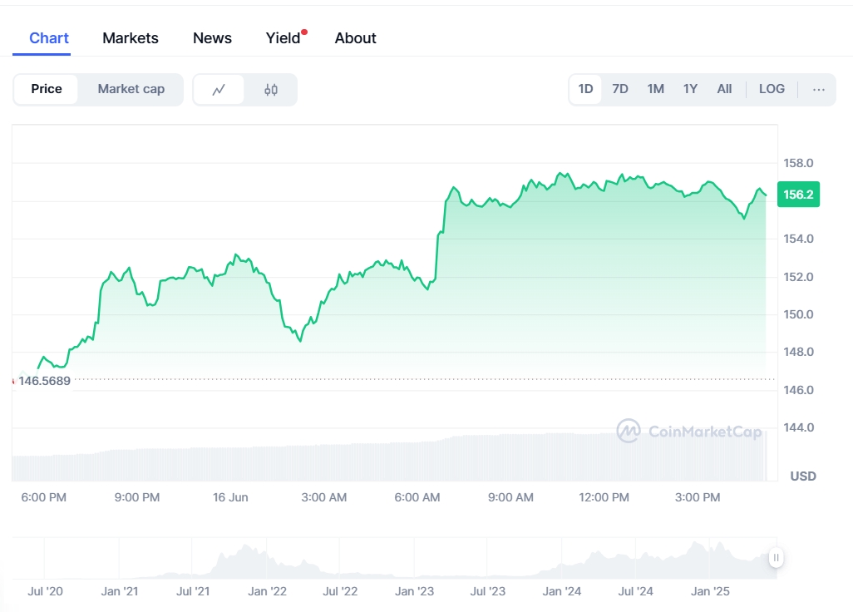Select the 7D time range

click(620, 89)
